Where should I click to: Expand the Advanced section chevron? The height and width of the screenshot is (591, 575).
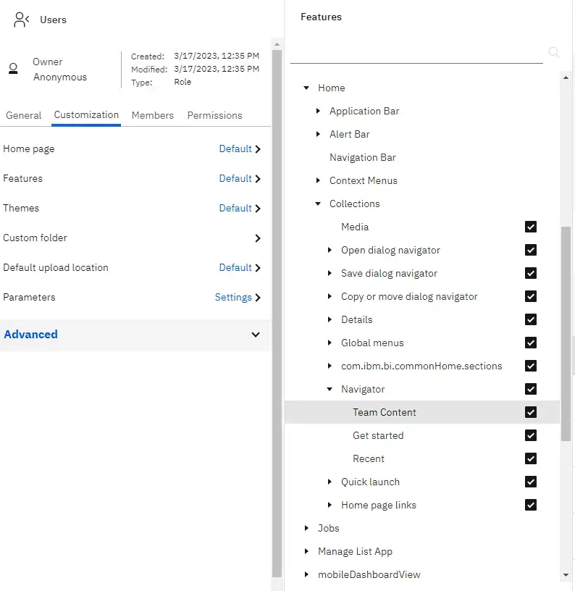coord(256,335)
